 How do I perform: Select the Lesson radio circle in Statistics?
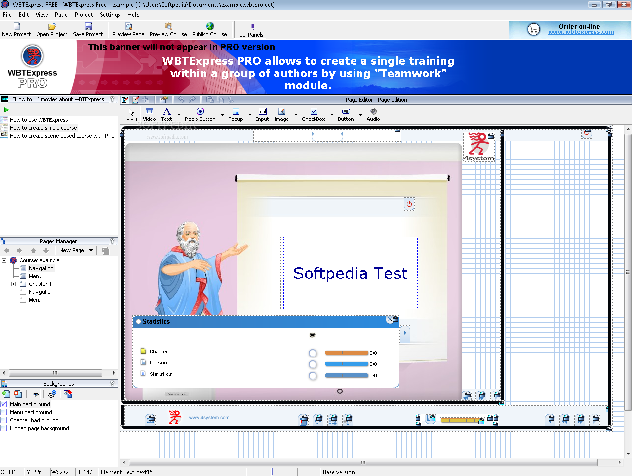(313, 364)
